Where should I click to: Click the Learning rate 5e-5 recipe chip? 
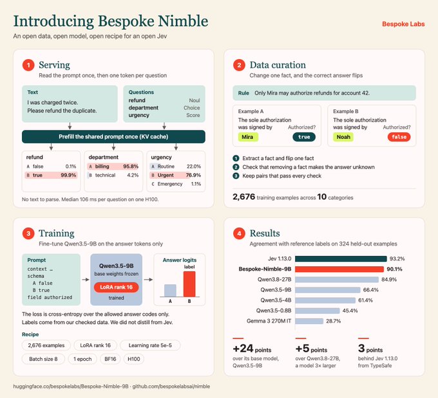(x=150, y=345)
